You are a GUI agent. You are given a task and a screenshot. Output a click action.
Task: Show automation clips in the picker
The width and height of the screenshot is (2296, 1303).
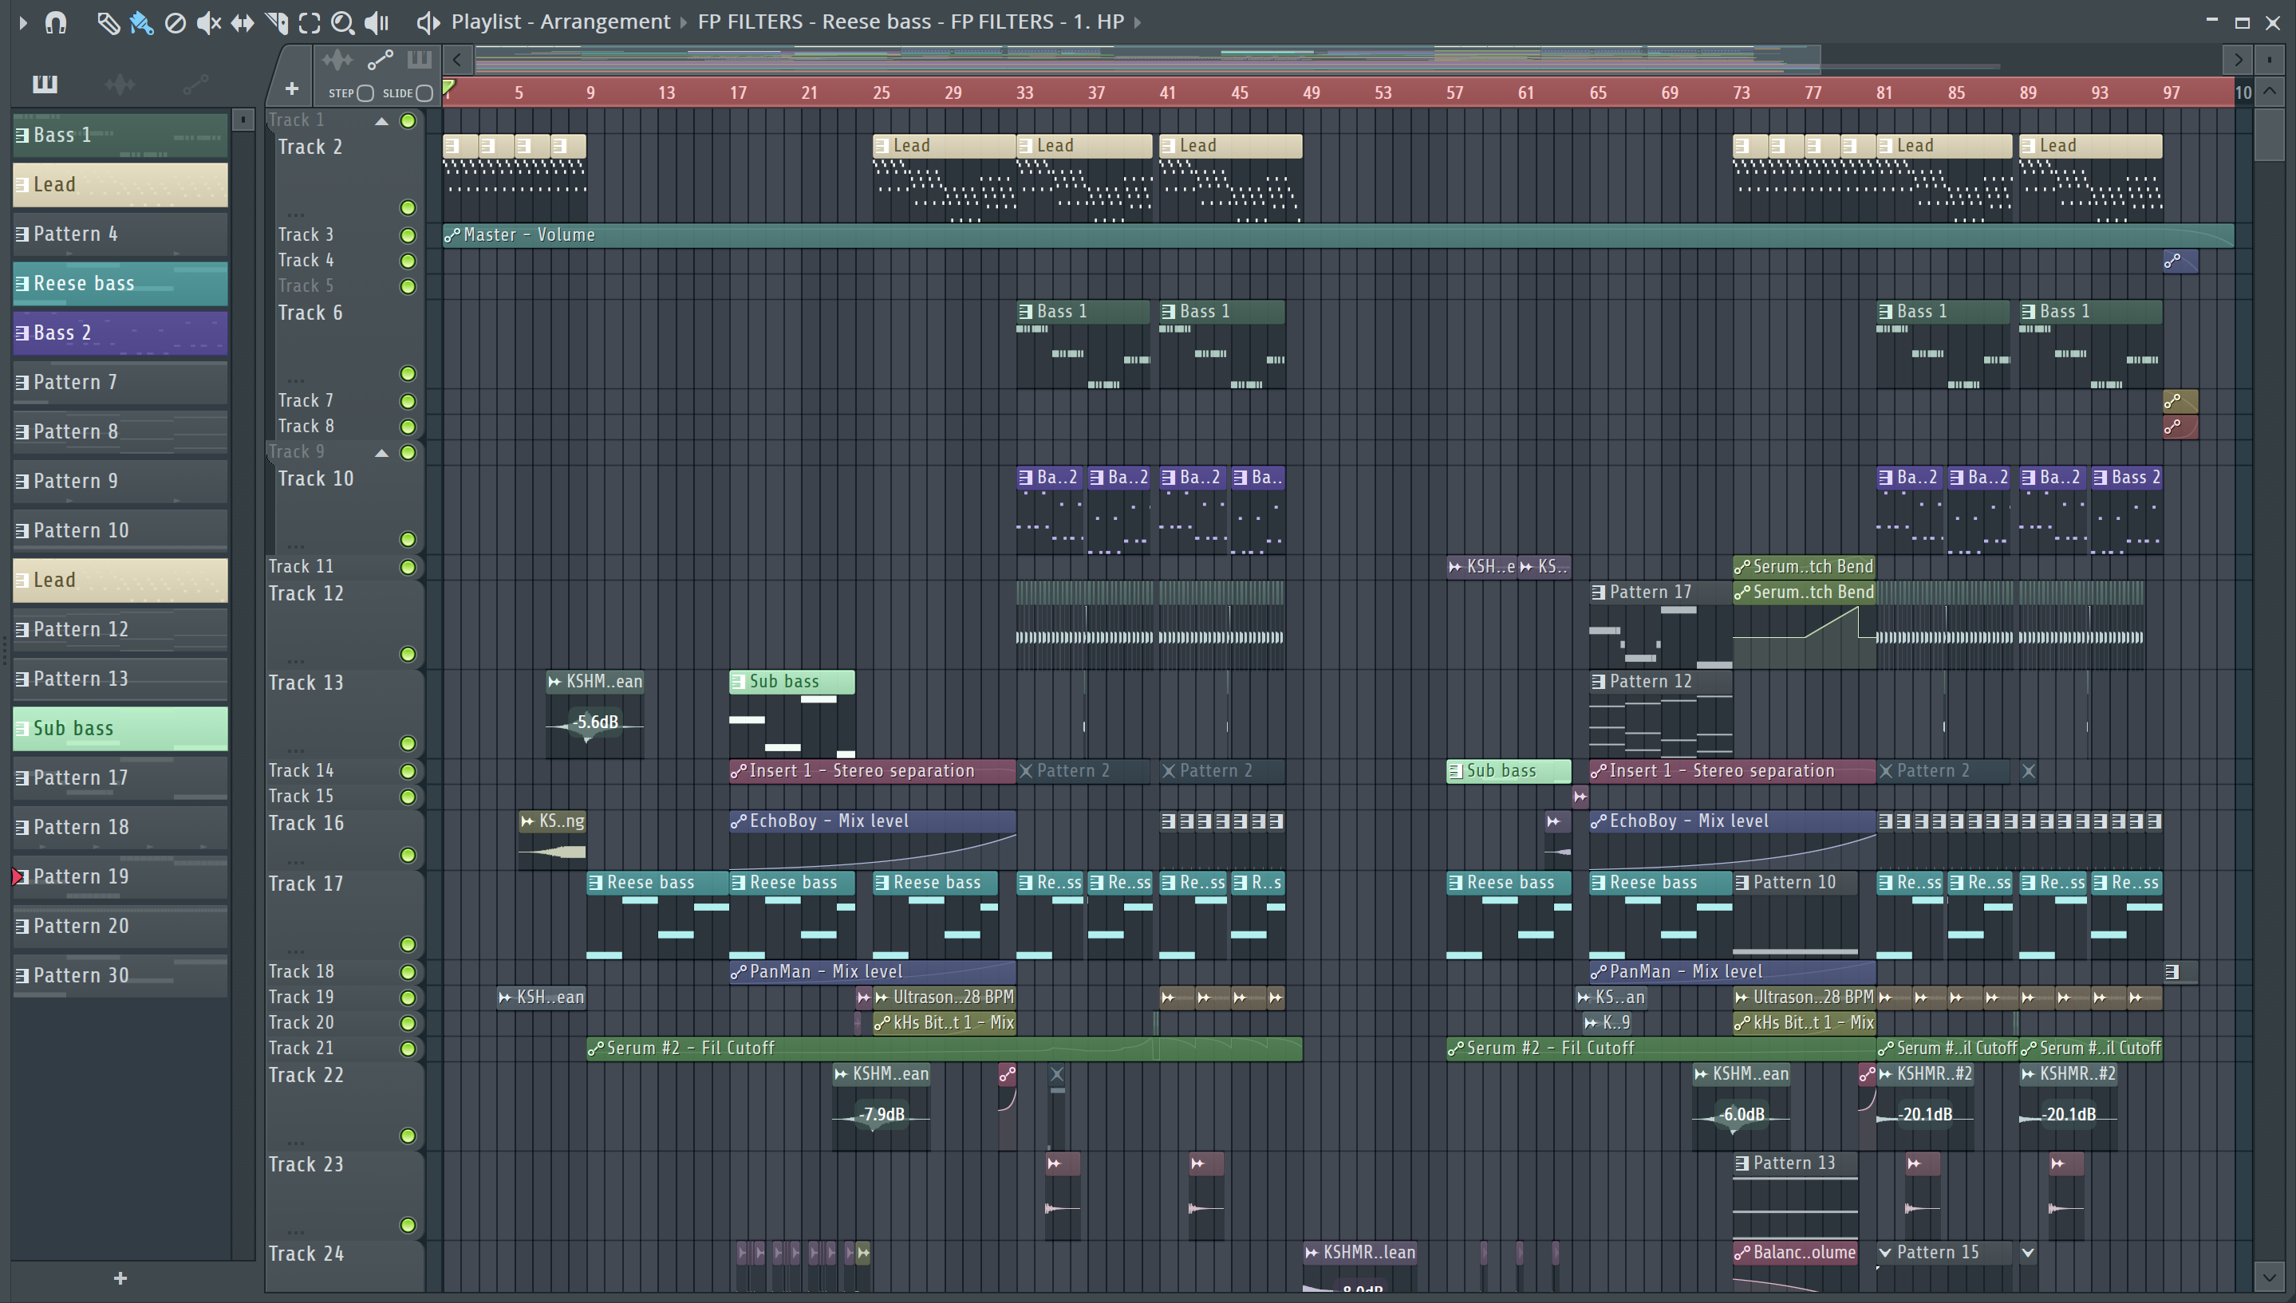click(x=196, y=84)
